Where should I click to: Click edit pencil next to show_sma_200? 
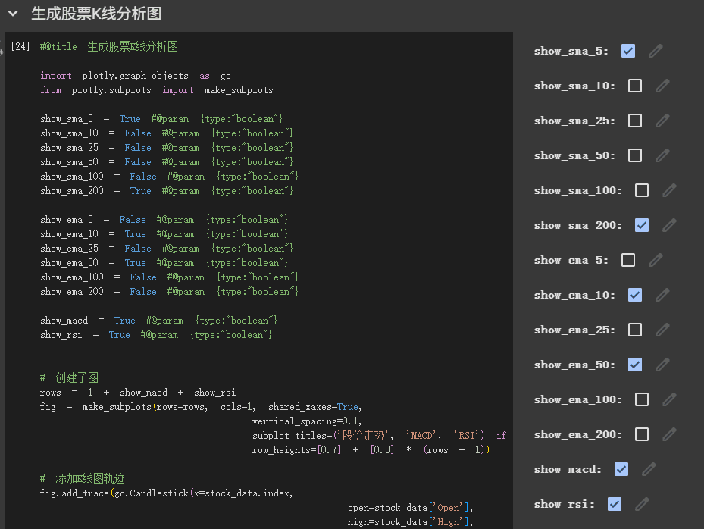pyautogui.click(x=669, y=225)
